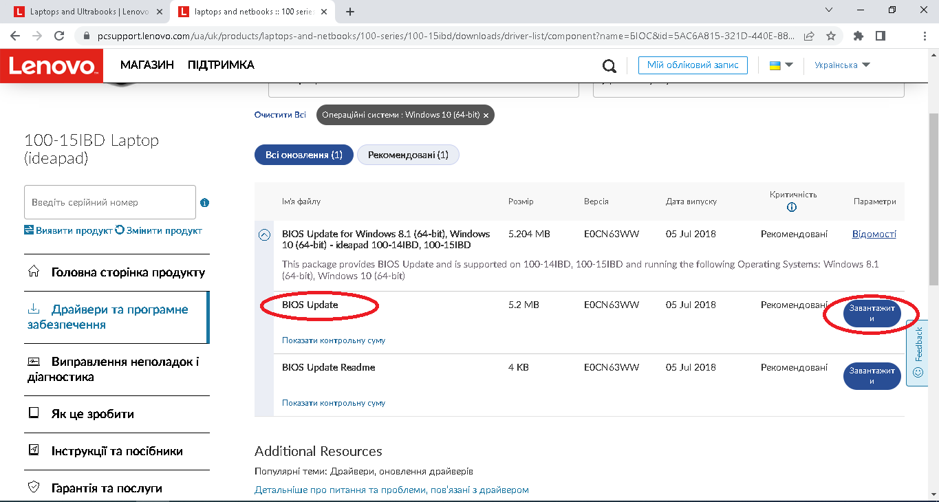Show checksum for BIOS Update
The image size is (939, 502).
point(334,340)
